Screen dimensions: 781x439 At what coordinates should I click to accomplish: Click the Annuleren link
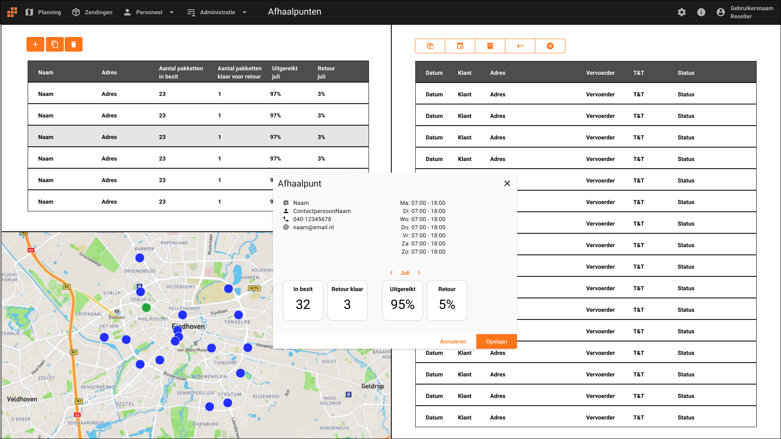click(453, 341)
